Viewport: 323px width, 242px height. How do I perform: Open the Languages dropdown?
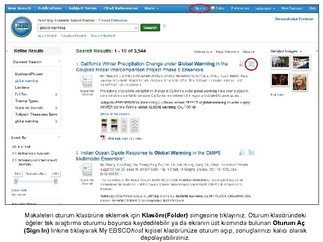pyautogui.click(x=265, y=8)
